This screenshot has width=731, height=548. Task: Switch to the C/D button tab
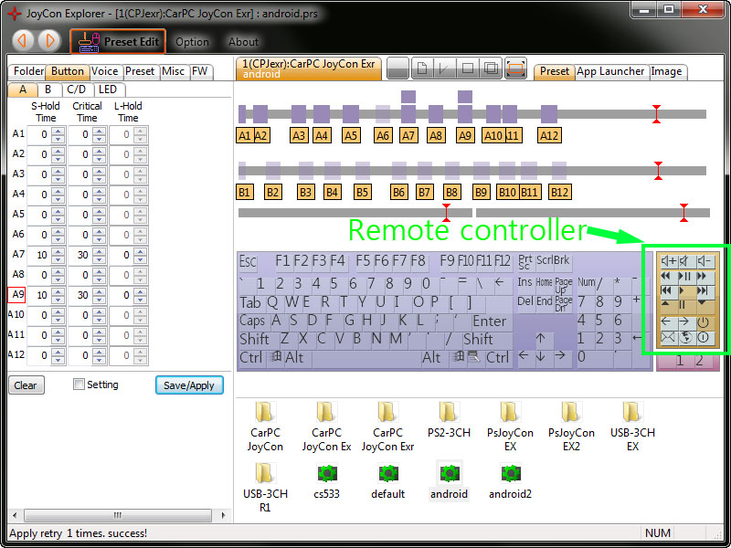(77, 89)
